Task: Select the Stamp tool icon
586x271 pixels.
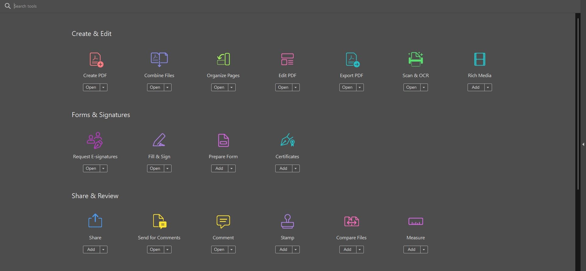Action: pyautogui.click(x=287, y=221)
